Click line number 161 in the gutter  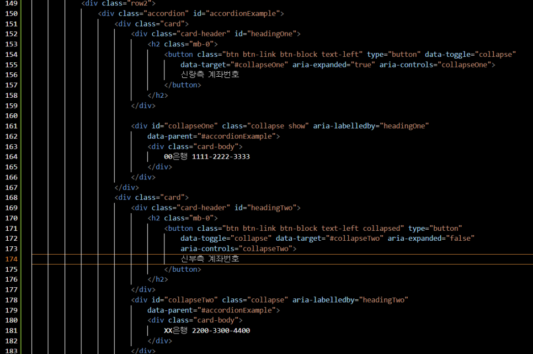[x=11, y=126]
